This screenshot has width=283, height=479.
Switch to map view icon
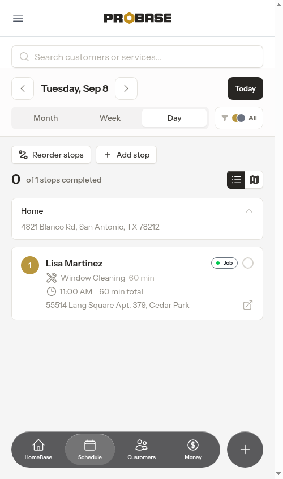click(254, 180)
